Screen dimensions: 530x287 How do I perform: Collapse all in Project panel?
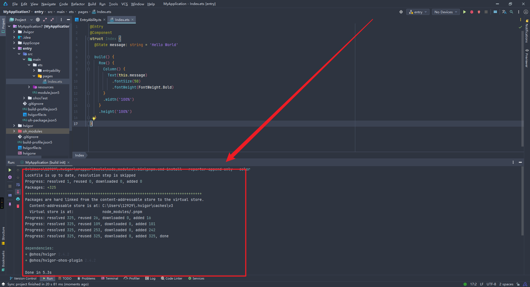(x=52, y=20)
